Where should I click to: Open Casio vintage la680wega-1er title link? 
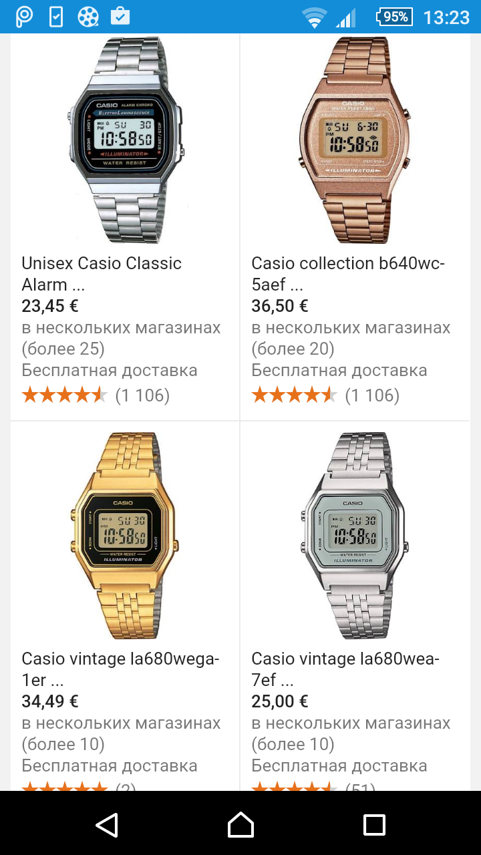tap(120, 669)
